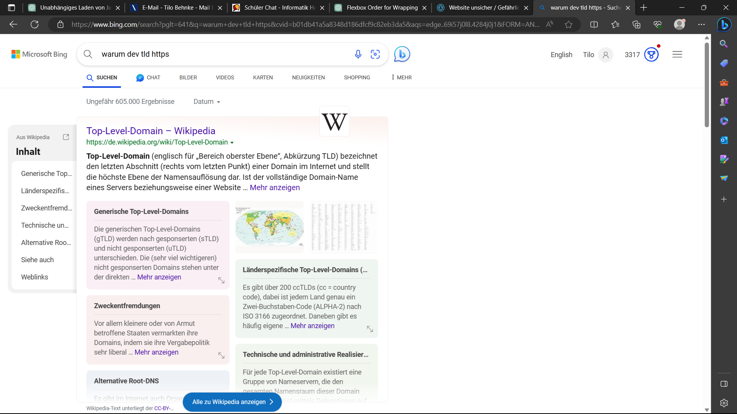Open Top-Level-Domain – Wikipedia result link

[150, 131]
